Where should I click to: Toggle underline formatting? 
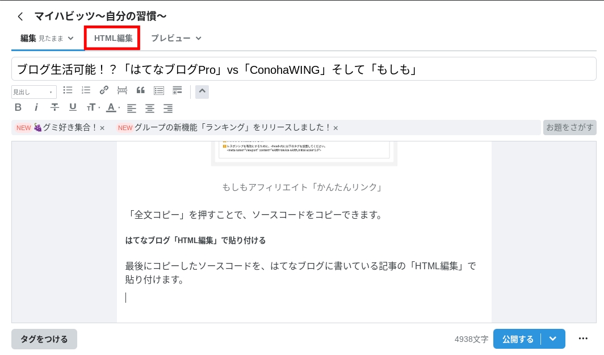[x=72, y=107]
